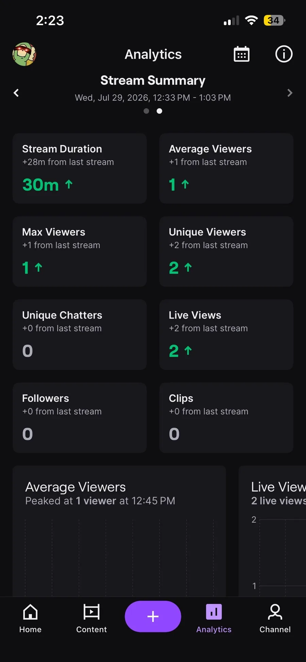Tap the Average Viewers chart panel
Image resolution: width=306 pixels, height=662 pixels.
point(119,531)
